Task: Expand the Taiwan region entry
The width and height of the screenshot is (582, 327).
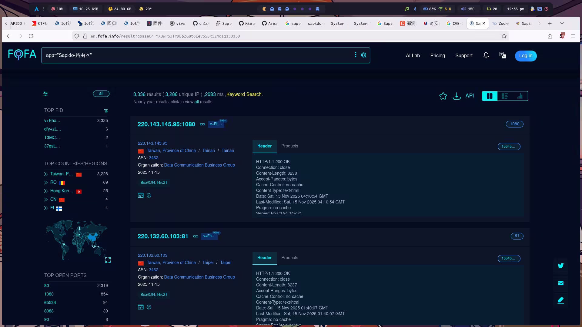Action: [46, 174]
